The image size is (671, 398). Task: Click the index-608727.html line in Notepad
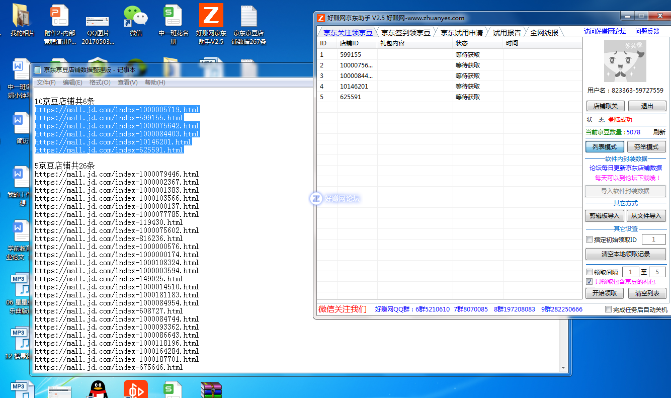pos(109,311)
